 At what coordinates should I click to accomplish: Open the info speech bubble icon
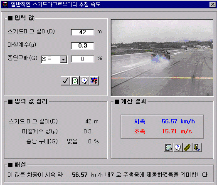84,81
